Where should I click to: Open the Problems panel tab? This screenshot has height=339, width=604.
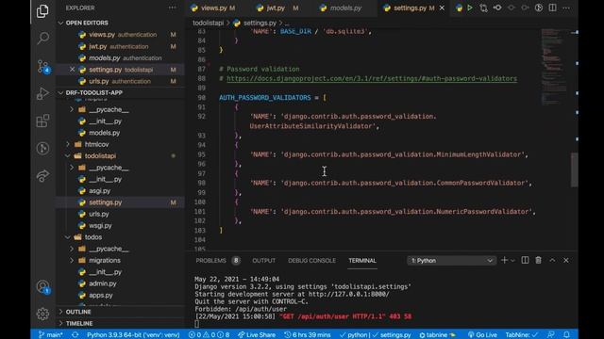pos(218,261)
